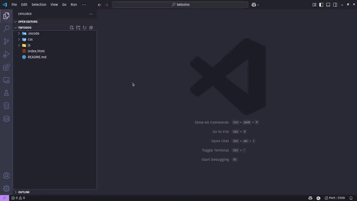Viewport: 357px width, 201px height.
Task: Click the icon left of Port 5500
Action: pyautogui.click(x=318, y=198)
